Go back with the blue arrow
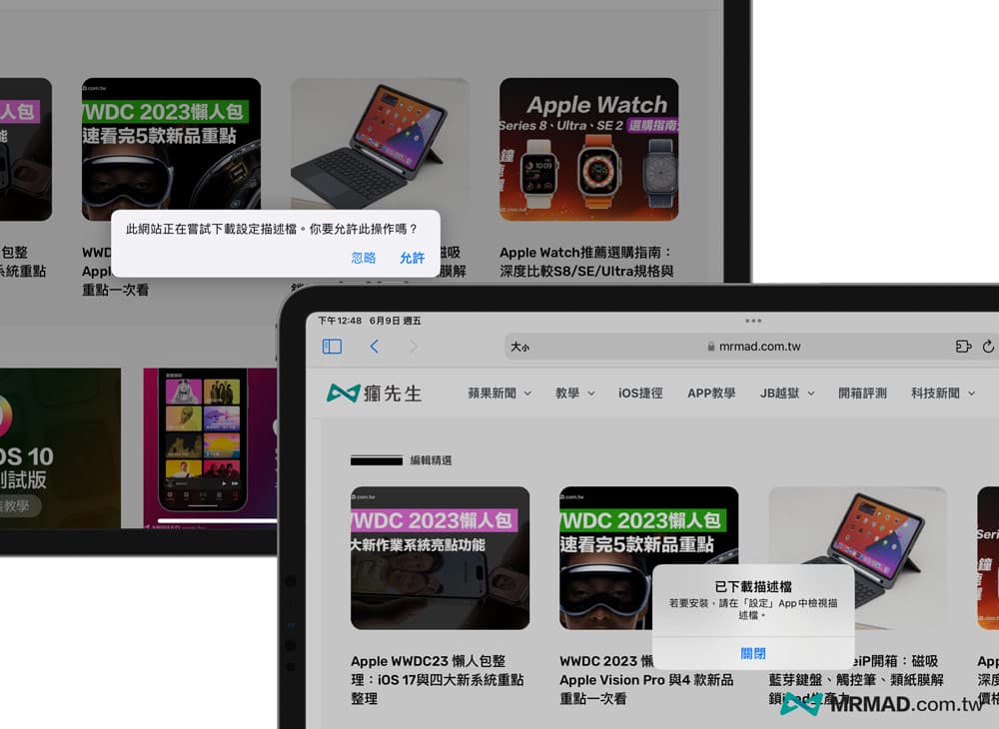 click(x=375, y=347)
